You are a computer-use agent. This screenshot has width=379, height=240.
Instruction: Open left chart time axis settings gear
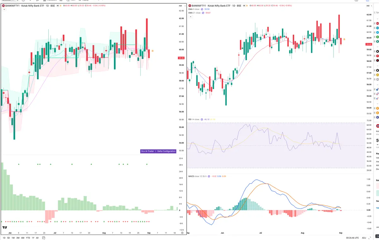(x=182, y=233)
